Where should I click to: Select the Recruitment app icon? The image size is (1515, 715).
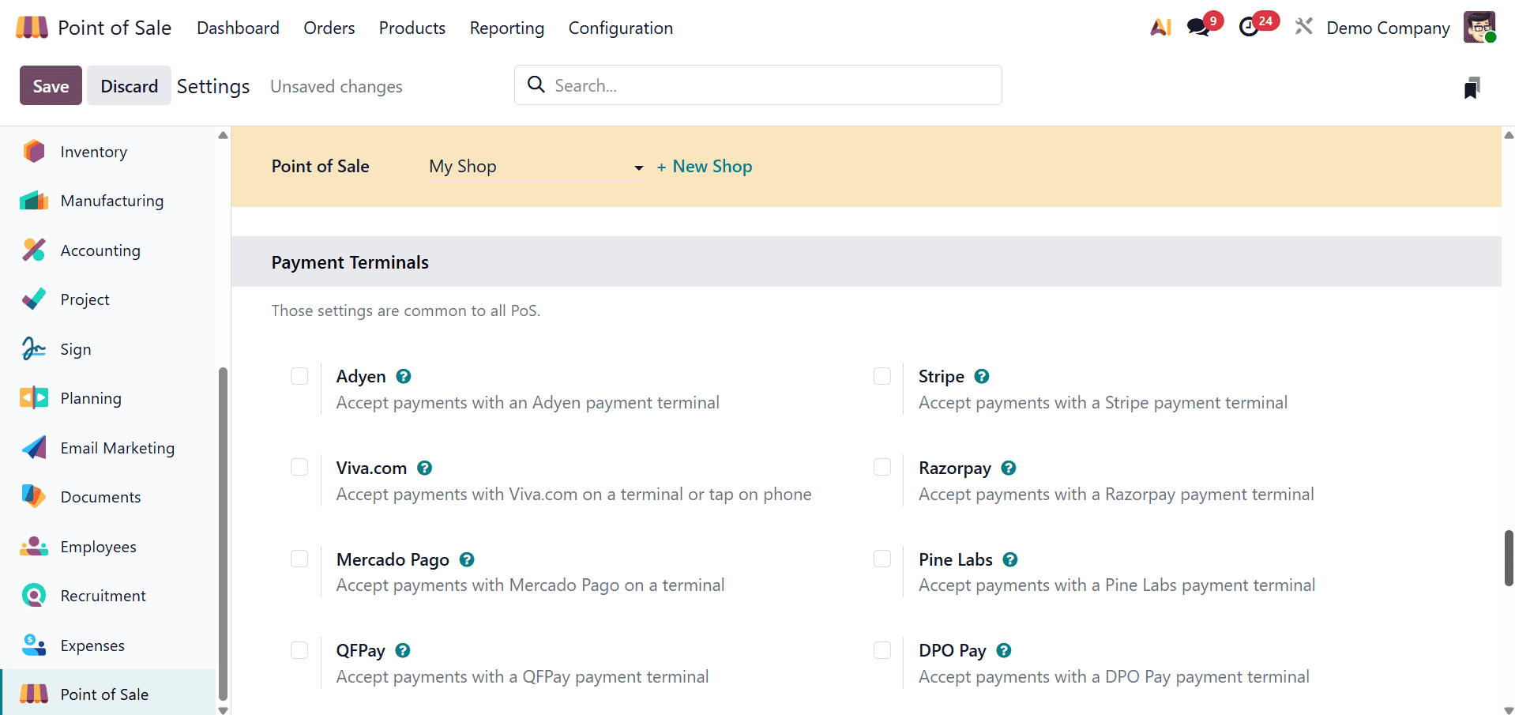[33, 595]
